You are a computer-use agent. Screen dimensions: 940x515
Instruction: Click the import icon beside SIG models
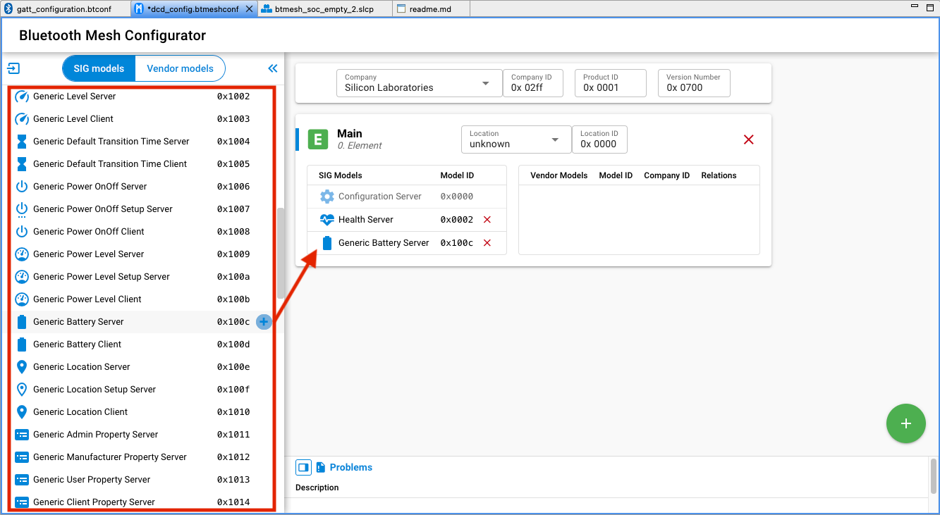point(13,68)
